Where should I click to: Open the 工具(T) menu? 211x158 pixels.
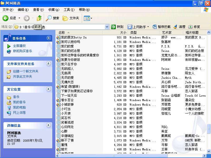click(69, 10)
